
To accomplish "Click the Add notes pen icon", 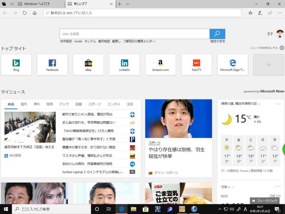I will click(260, 13).
